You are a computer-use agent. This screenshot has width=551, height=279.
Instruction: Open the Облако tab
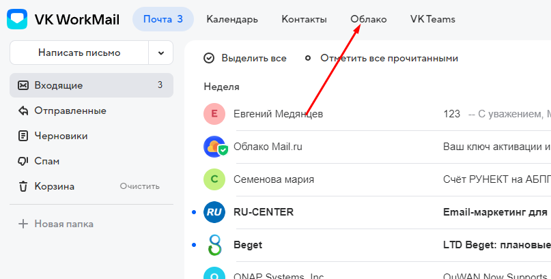(x=368, y=19)
